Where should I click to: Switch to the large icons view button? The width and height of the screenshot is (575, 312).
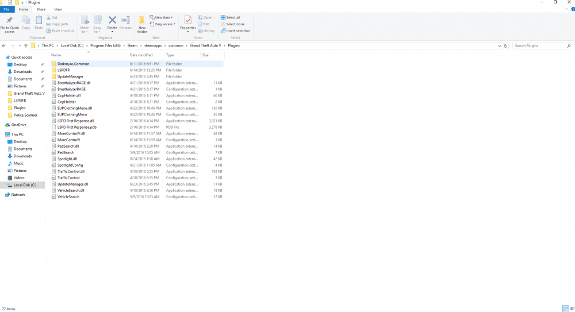(572, 309)
